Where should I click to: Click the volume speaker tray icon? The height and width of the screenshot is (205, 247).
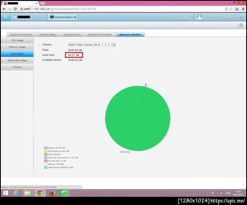pyautogui.click(x=221, y=193)
